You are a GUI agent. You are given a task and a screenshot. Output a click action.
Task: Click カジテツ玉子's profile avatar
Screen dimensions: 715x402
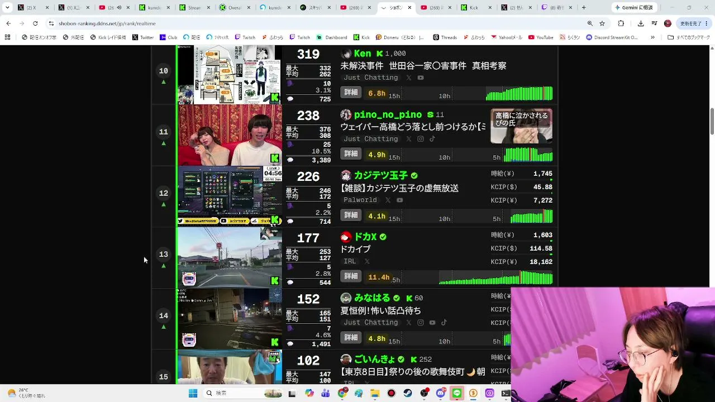click(x=346, y=176)
